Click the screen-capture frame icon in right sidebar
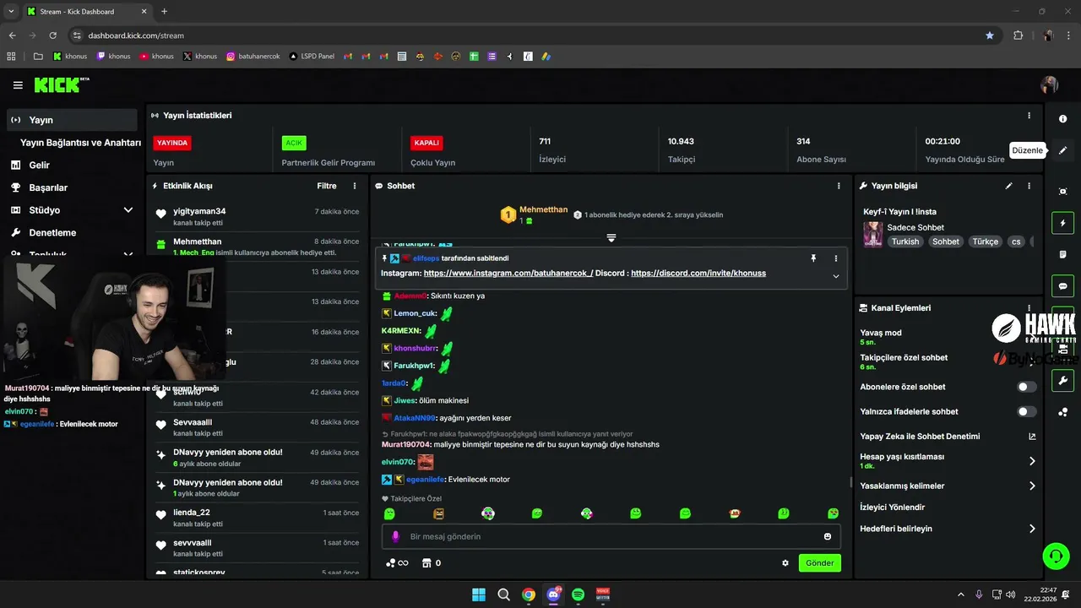Viewport: 1081px width, 608px height. [x=1062, y=192]
